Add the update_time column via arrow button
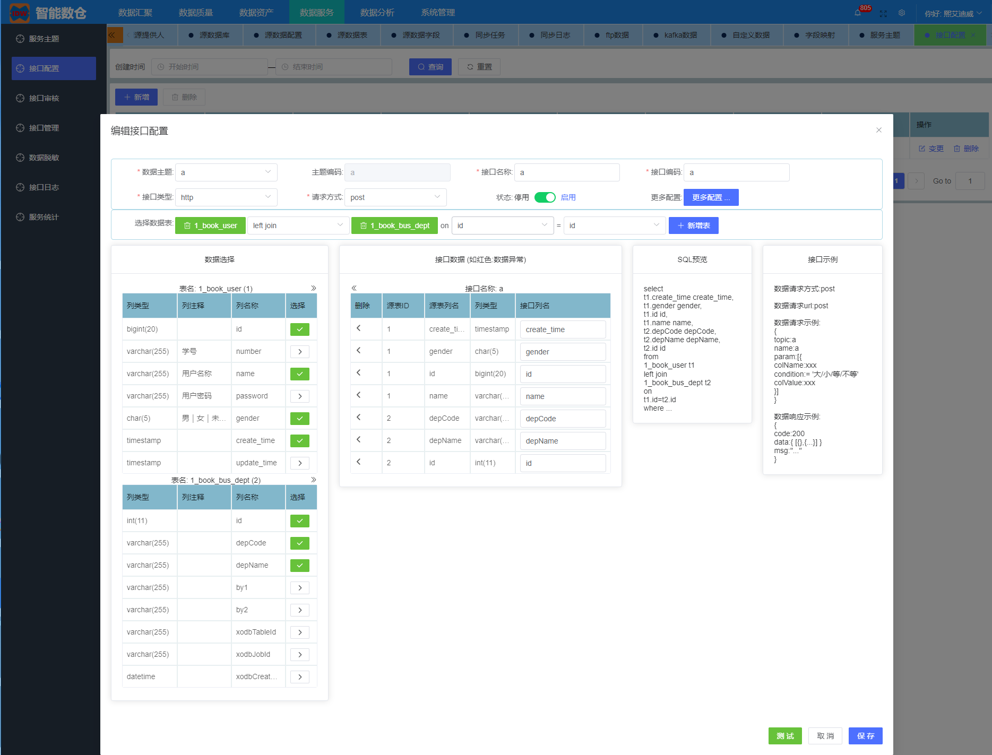Image resolution: width=992 pixels, height=755 pixels. tap(300, 463)
